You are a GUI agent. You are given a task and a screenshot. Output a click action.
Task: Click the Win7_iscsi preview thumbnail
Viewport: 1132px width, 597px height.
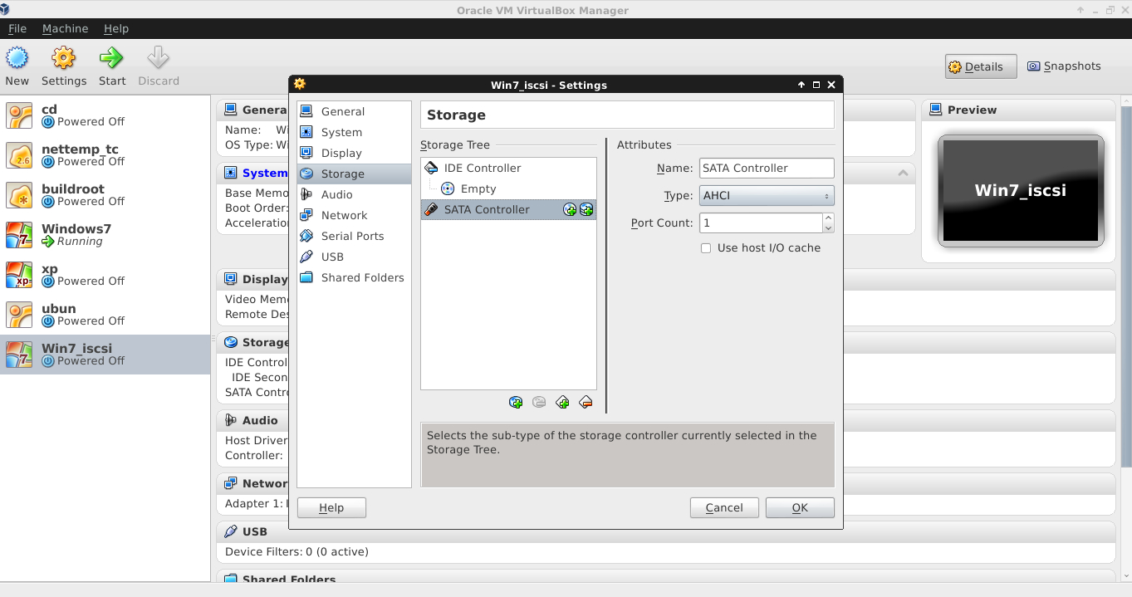coord(1021,191)
